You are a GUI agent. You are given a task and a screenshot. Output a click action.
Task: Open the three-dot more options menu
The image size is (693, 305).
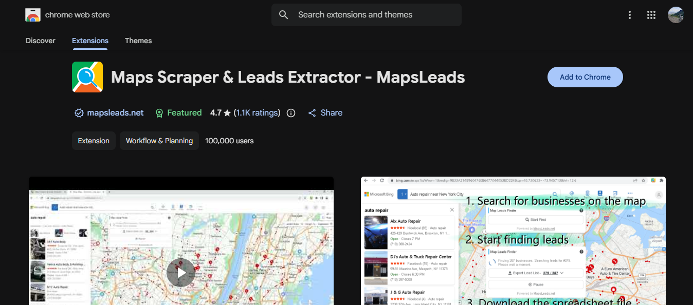pyautogui.click(x=630, y=15)
